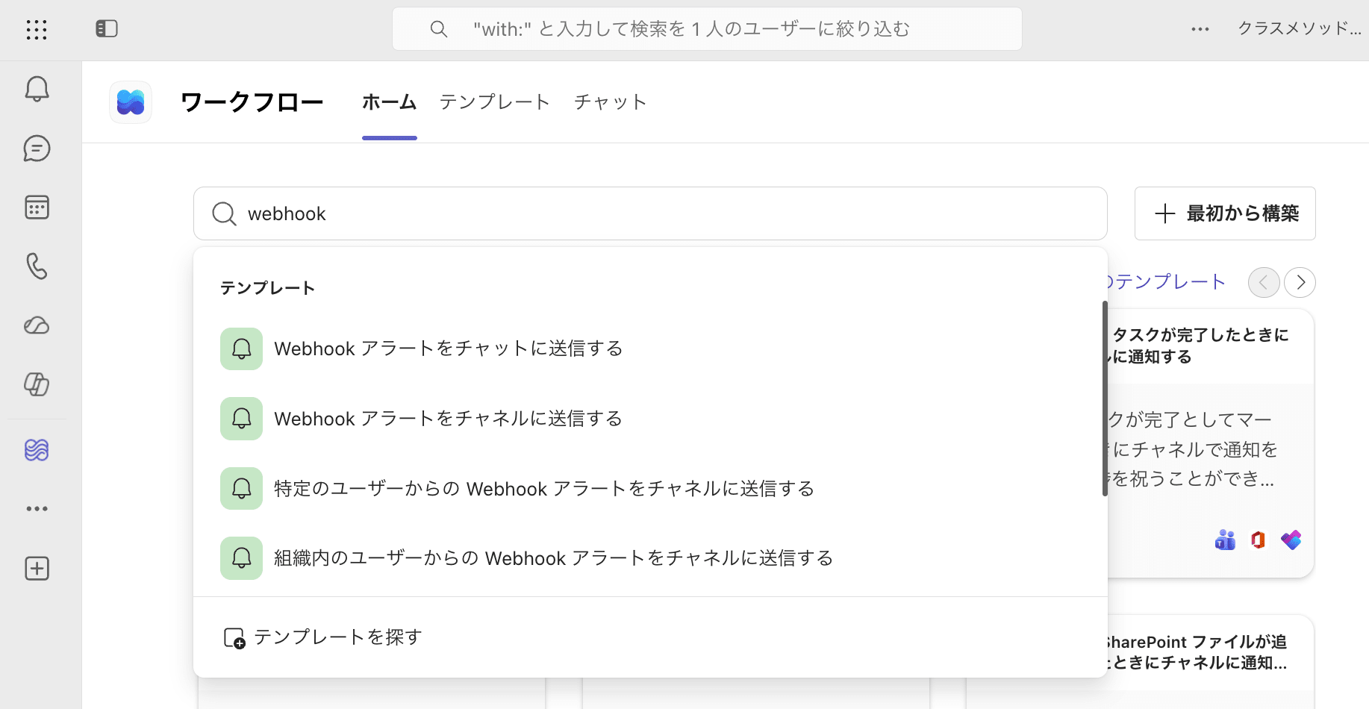Image resolution: width=1369 pixels, height=709 pixels.
Task: Open Chat in left rail
Action: (37, 149)
